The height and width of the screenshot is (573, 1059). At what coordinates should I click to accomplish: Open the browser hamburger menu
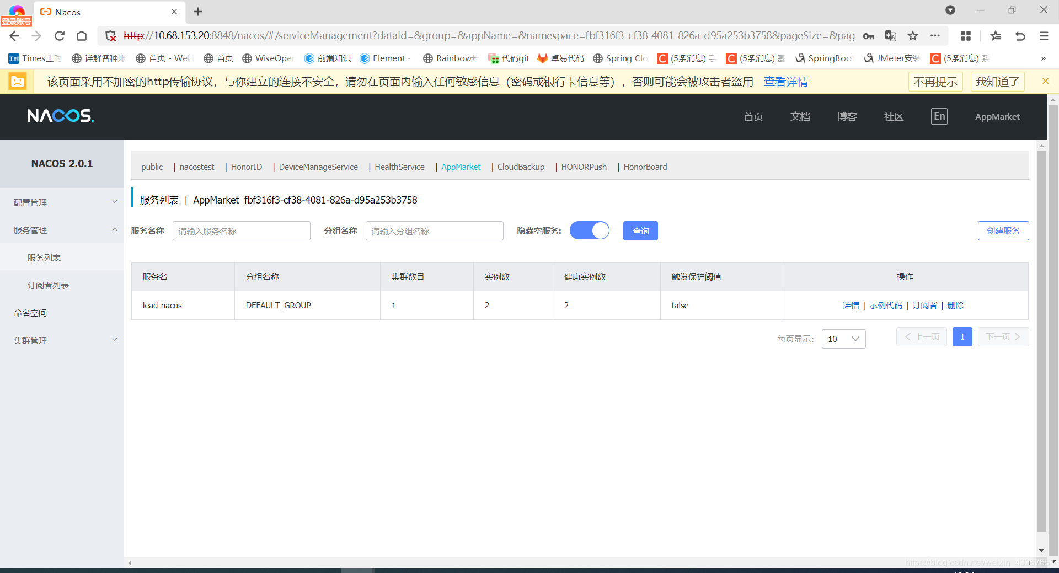1044,36
